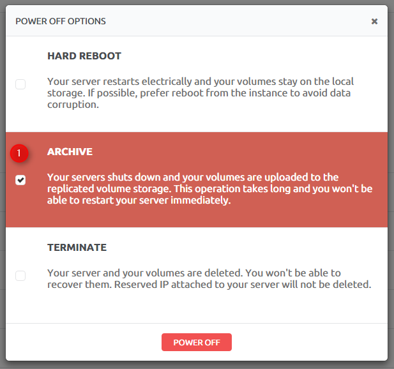394x369 pixels.
Task: Close the Power Off Options dialog
Action: (x=374, y=21)
